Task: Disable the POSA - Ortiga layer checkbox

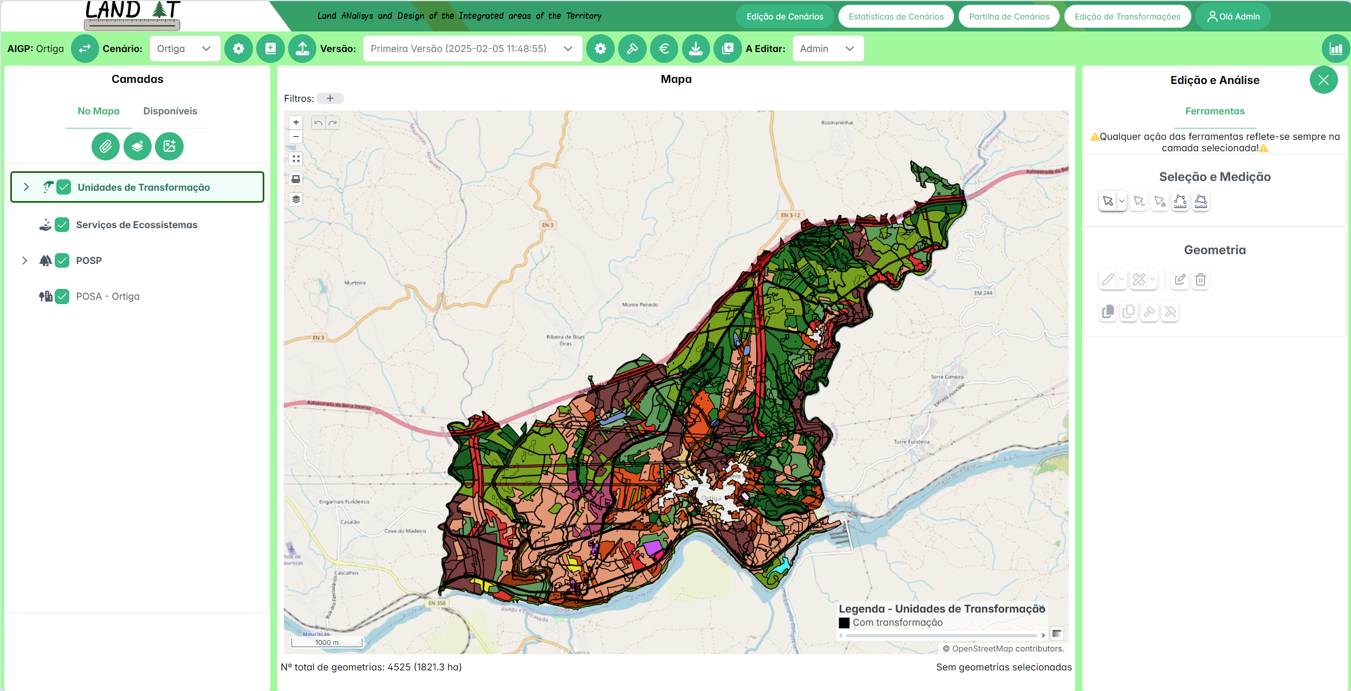Action: (63, 296)
